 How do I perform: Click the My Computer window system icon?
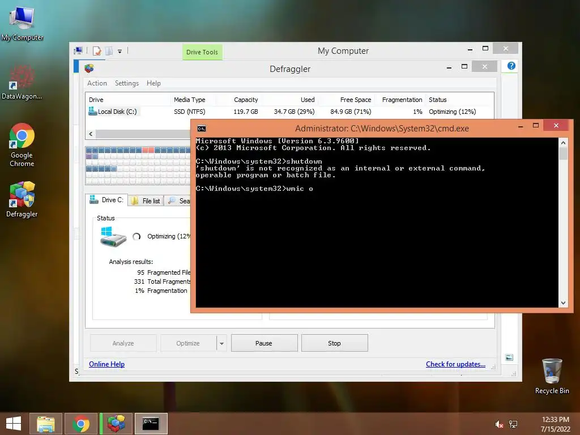coord(78,50)
